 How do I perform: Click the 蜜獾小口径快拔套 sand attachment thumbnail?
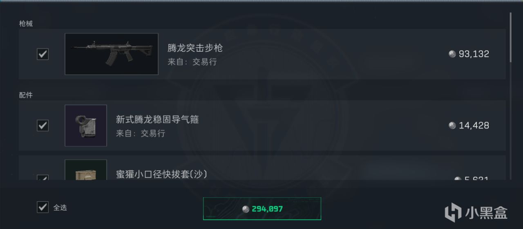tap(86, 170)
